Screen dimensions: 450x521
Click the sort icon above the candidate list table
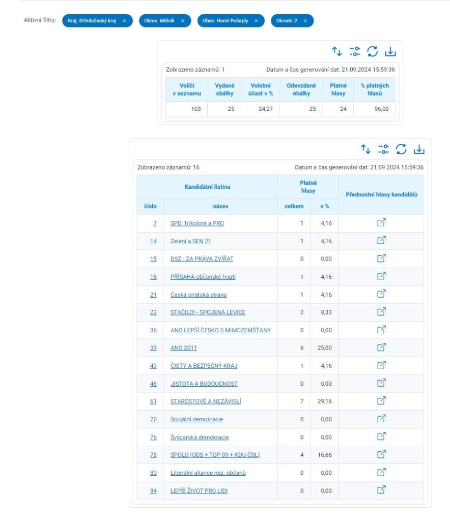(x=365, y=149)
